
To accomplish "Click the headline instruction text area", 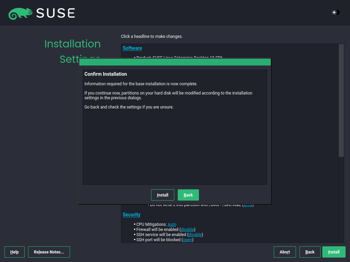I will coord(151,36).
